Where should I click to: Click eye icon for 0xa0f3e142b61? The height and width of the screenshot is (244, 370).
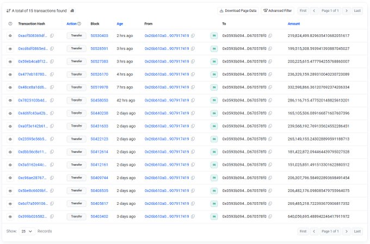click(10, 127)
